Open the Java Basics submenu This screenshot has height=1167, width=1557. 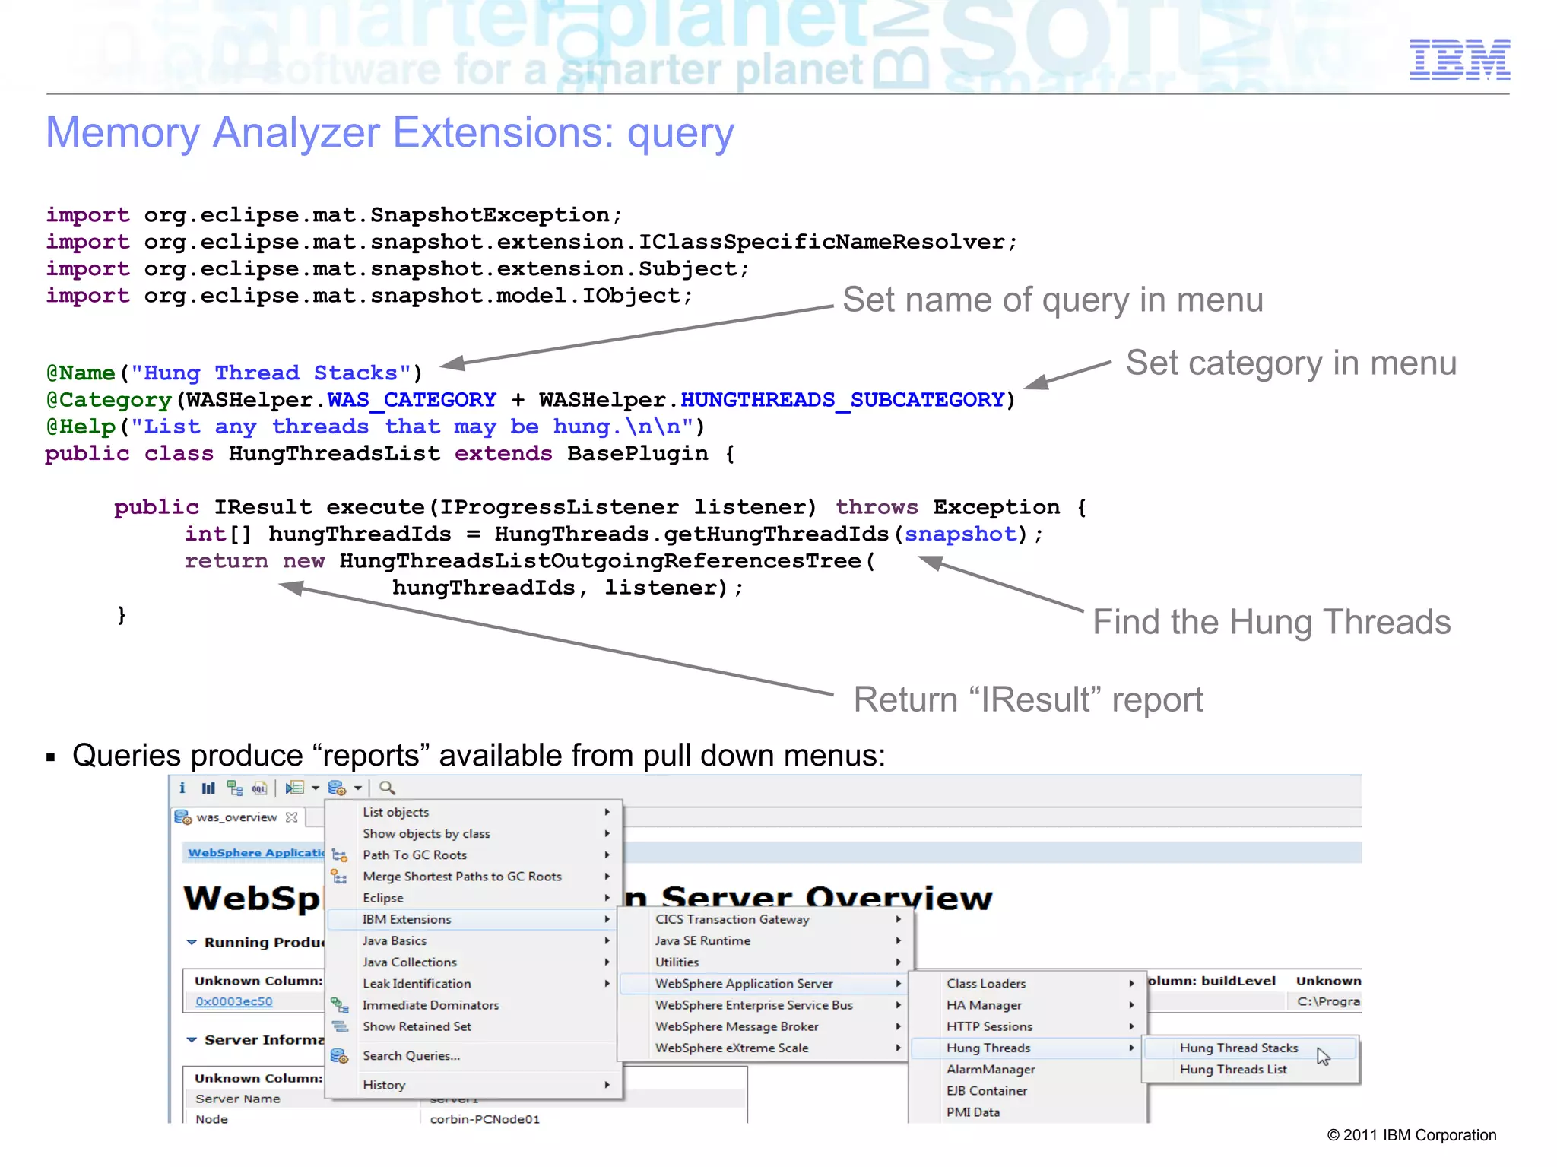pos(474,940)
